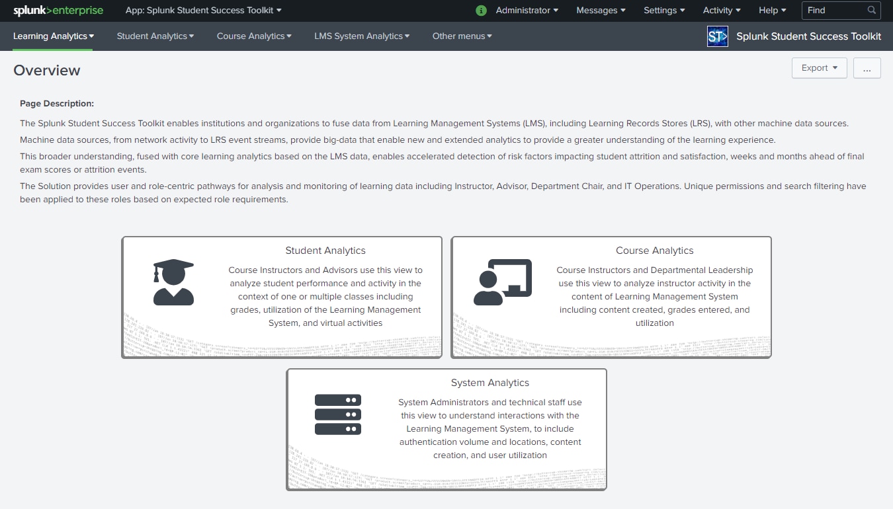Focus the Find search field

[x=833, y=11]
